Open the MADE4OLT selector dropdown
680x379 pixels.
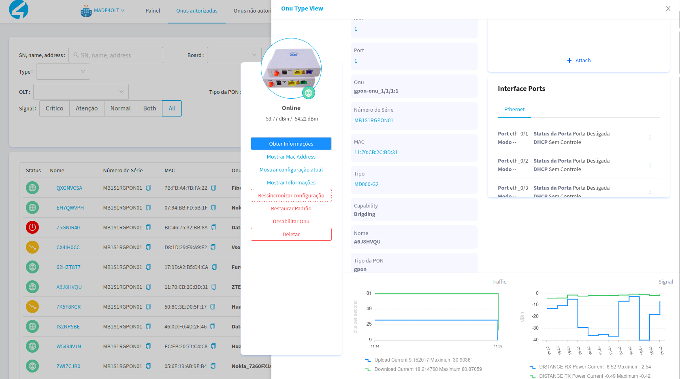[x=104, y=11]
